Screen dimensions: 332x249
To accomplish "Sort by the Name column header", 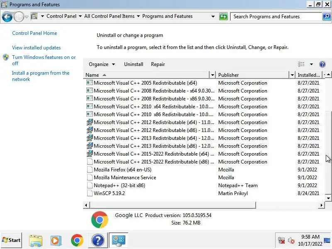I will 146,75.
